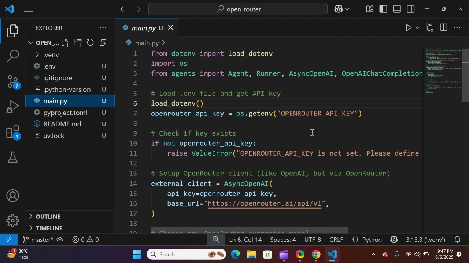Screen dimensions: 469x263
Task: Open the remote window indicator in status bar
Action: tap(9, 240)
